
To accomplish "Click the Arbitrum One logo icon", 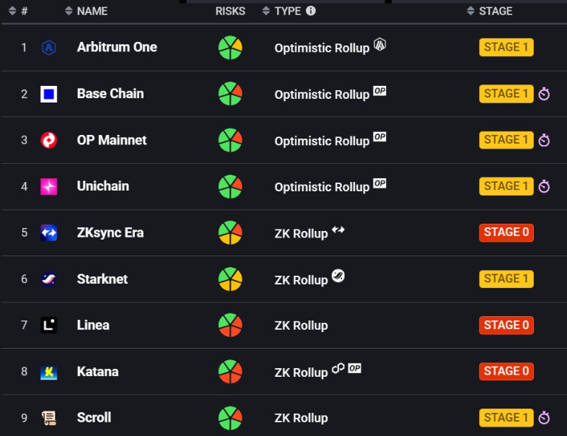I will (x=49, y=48).
